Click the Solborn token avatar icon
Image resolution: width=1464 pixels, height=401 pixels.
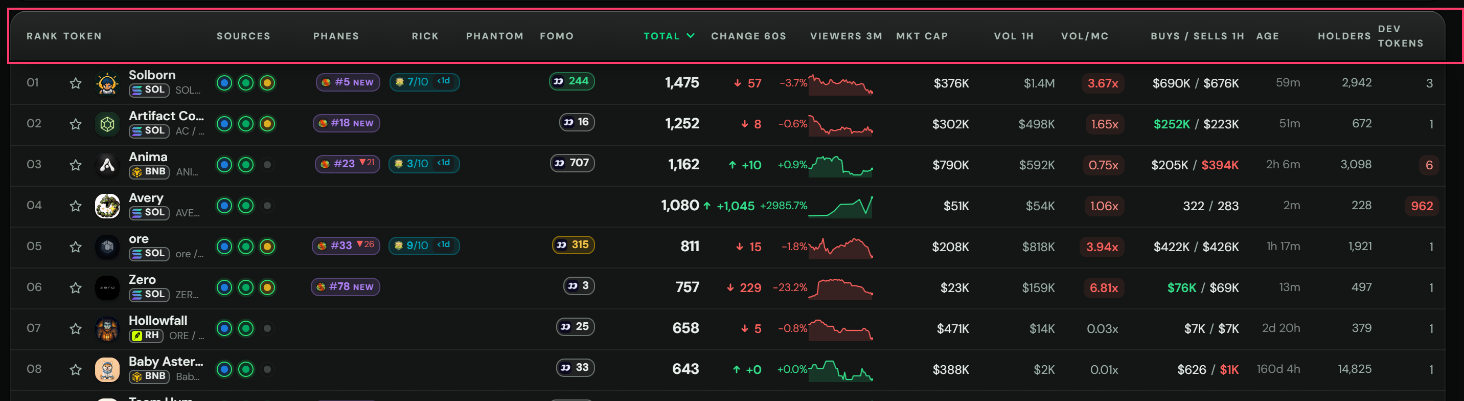pyautogui.click(x=107, y=83)
